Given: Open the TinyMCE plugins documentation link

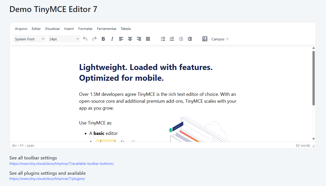Looking at the screenshot, I should [47, 179].
